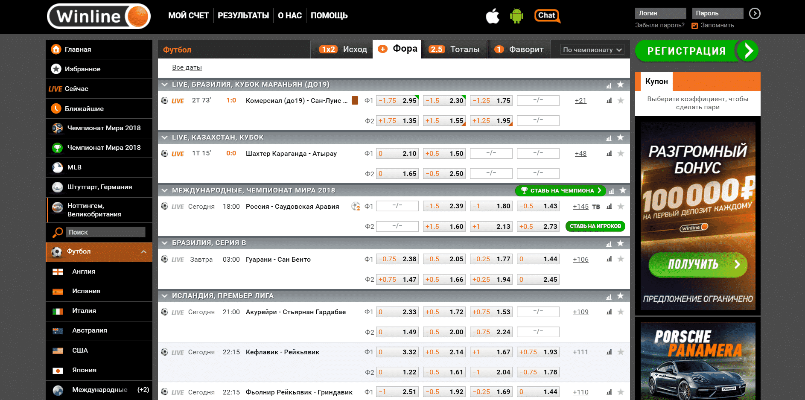
Task: Open Избранное favorites in sidebar
Action: (99, 69)
